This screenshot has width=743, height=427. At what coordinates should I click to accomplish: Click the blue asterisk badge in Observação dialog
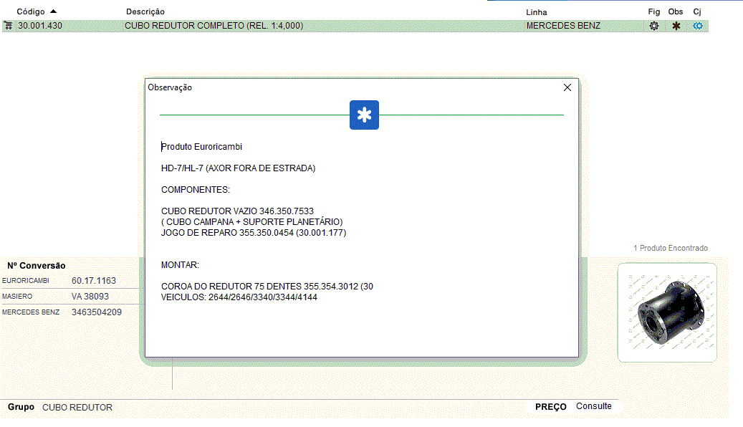pyautogui.click(x=364, y=115)
